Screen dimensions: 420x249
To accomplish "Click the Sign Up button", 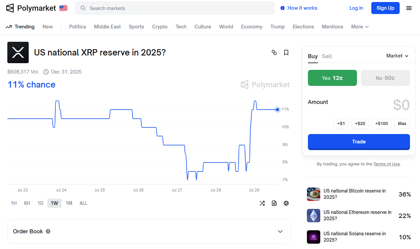I will click(385, 8).
